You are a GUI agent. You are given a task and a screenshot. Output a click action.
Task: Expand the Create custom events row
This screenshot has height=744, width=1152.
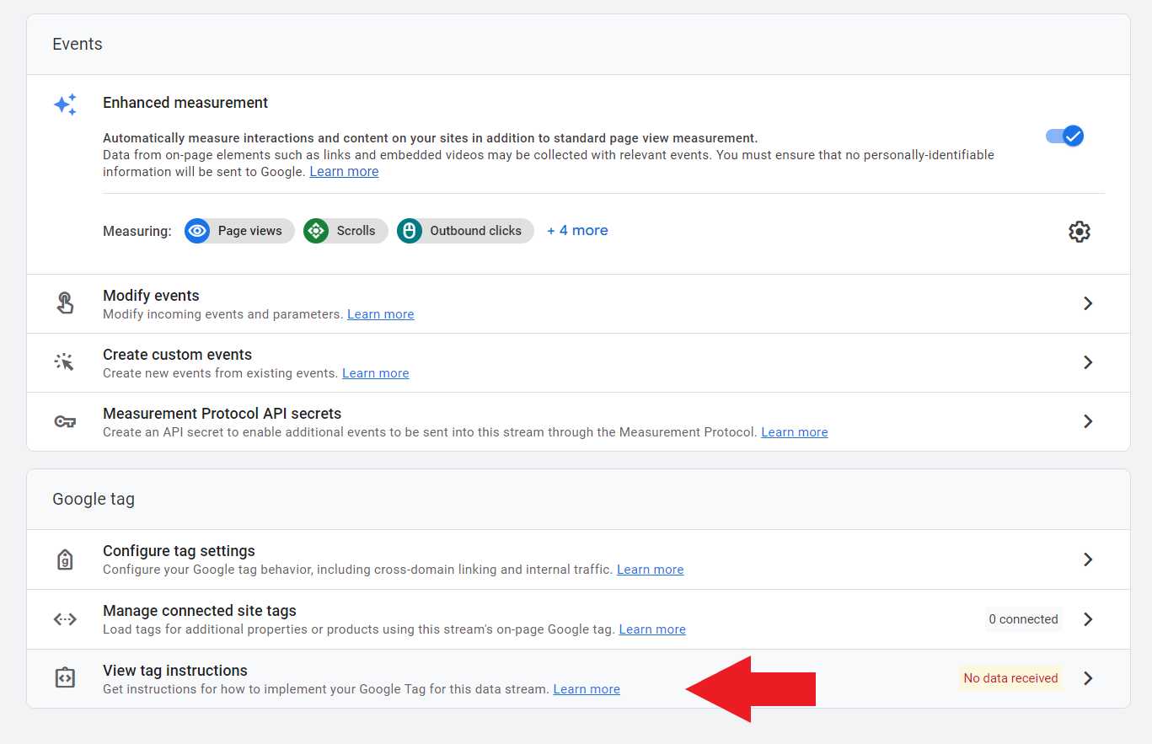(x=1088, y=362)
